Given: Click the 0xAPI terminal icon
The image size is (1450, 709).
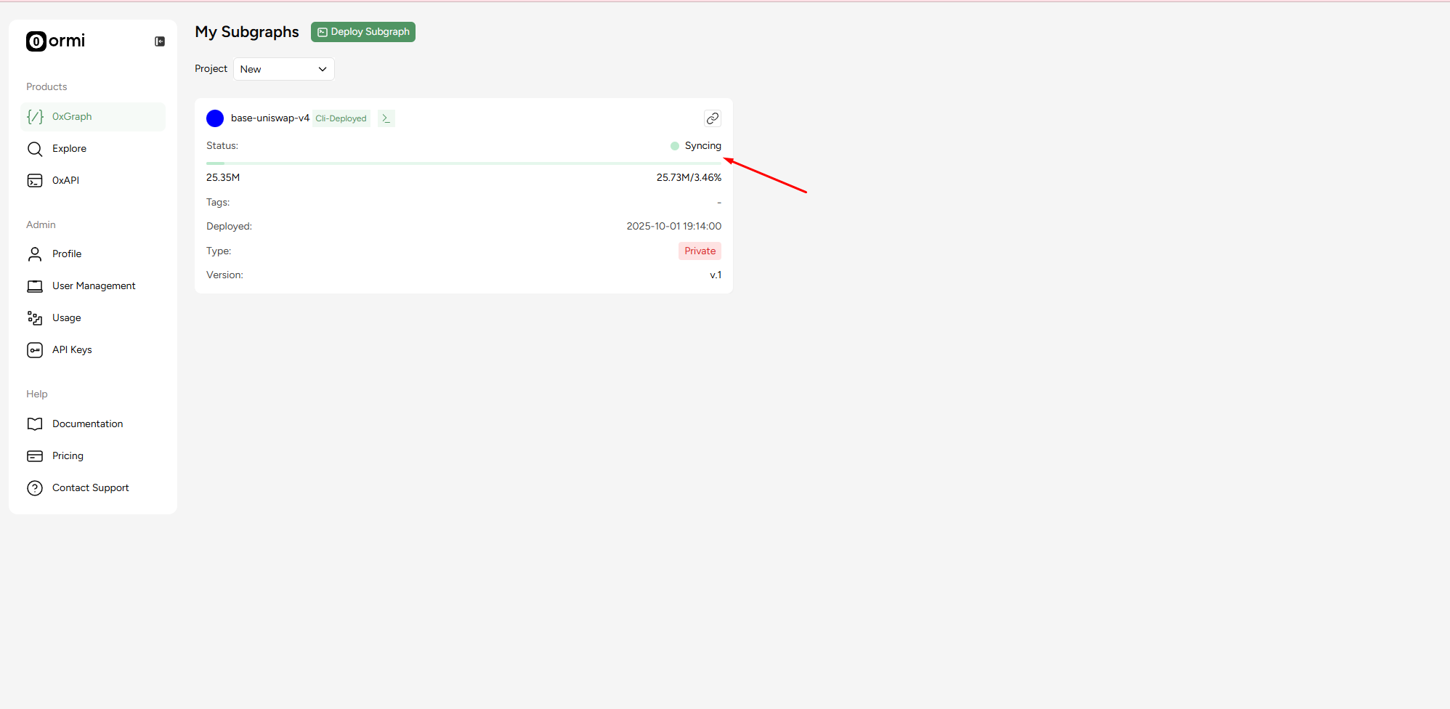Looking at the screenshot, I should point(35,181).
